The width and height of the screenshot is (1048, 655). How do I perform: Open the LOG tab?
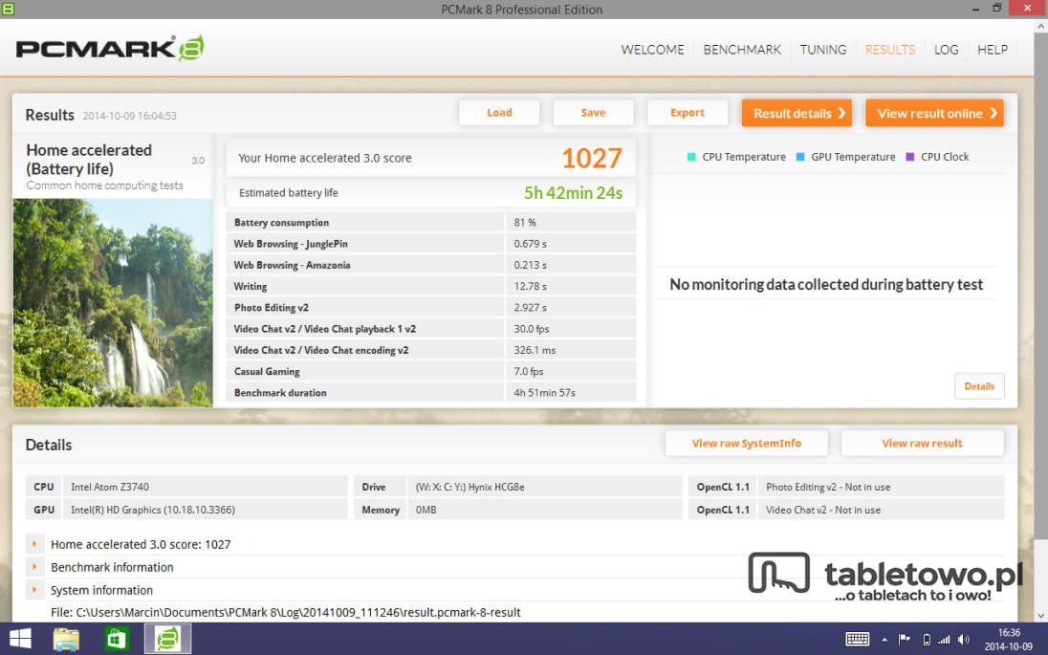(x=946, y=50)
